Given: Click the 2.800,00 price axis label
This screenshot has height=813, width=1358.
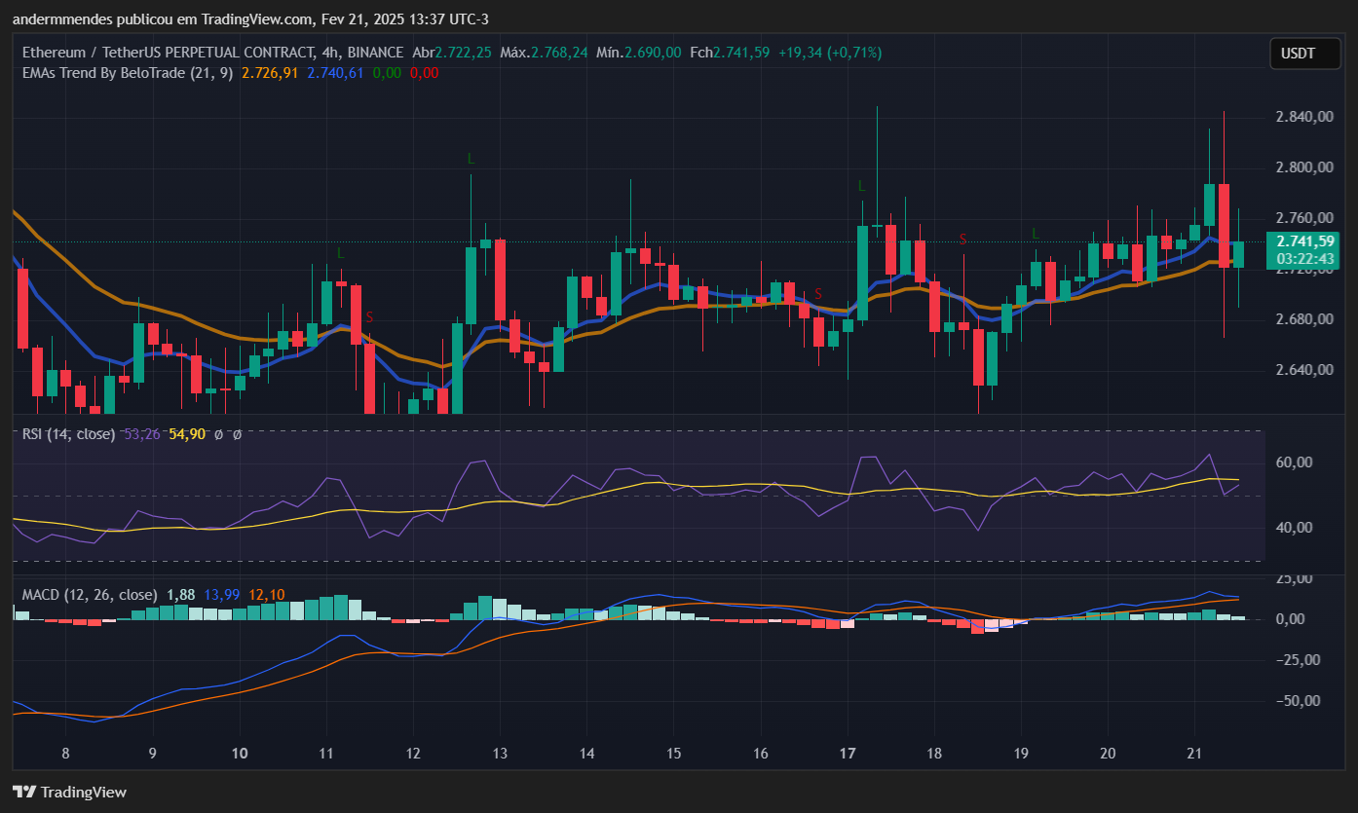Looking at the screenshot, I should [x=1304, y=167].
